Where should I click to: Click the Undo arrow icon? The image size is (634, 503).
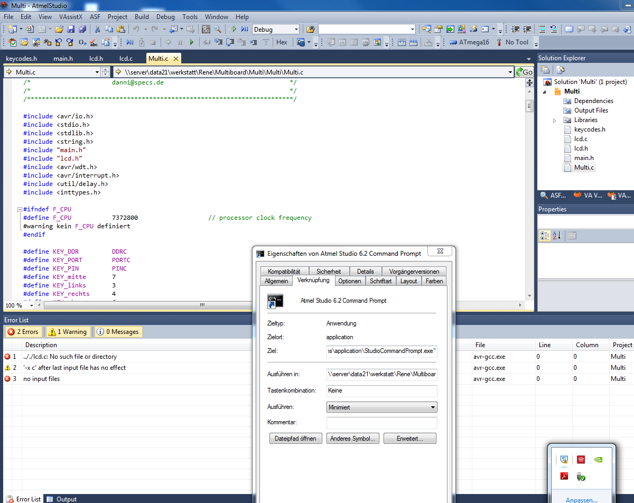(136, 29)
